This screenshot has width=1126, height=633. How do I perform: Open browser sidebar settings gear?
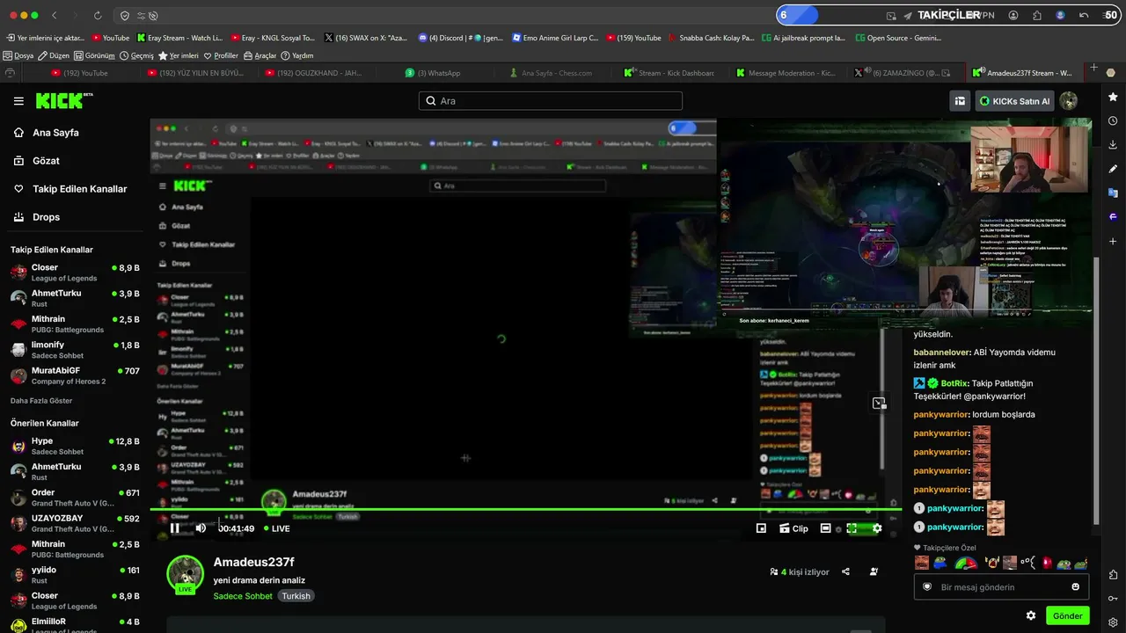point(1113,622)
